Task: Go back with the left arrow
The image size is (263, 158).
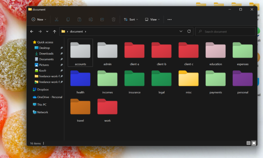Action: tap(32, 32)
